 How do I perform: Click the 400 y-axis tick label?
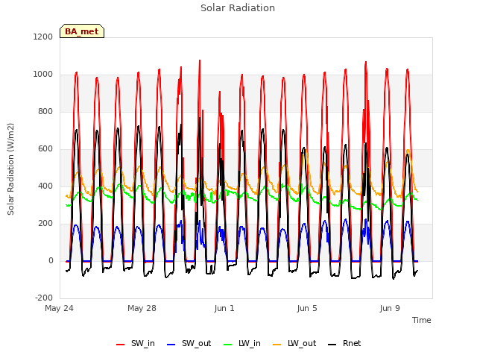[45, 186]
